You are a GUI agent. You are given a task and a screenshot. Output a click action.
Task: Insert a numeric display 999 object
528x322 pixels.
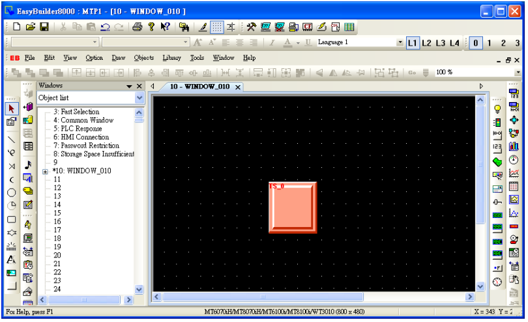pos(497,215)
